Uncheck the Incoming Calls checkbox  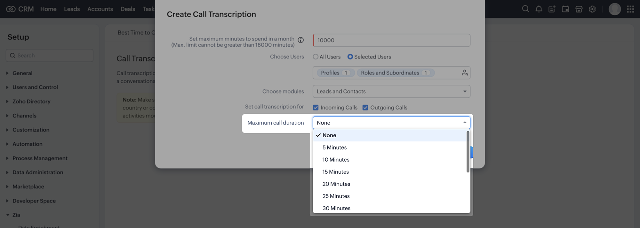[316, 108]
